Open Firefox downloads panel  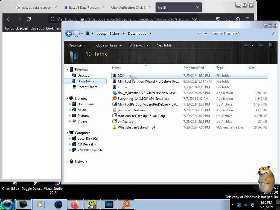(x=228, y=19)
